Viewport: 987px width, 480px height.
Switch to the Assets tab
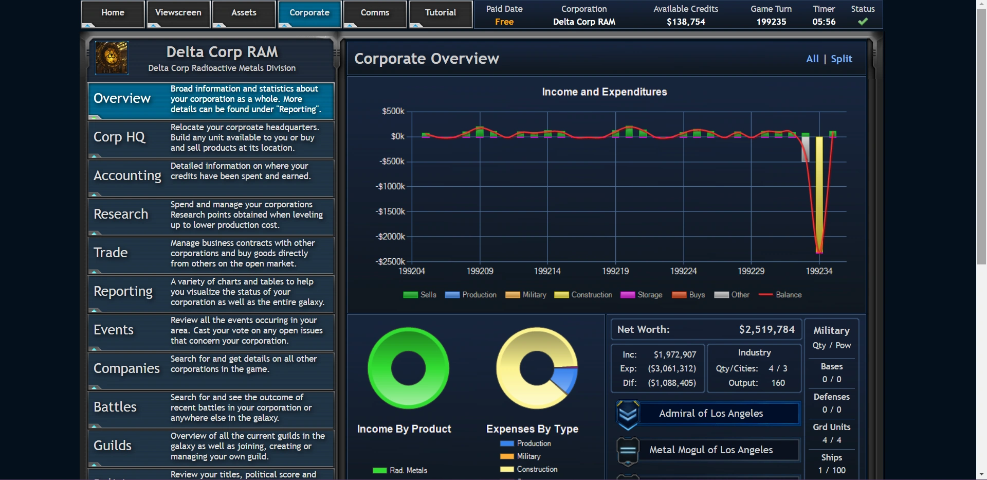point(244,13)
